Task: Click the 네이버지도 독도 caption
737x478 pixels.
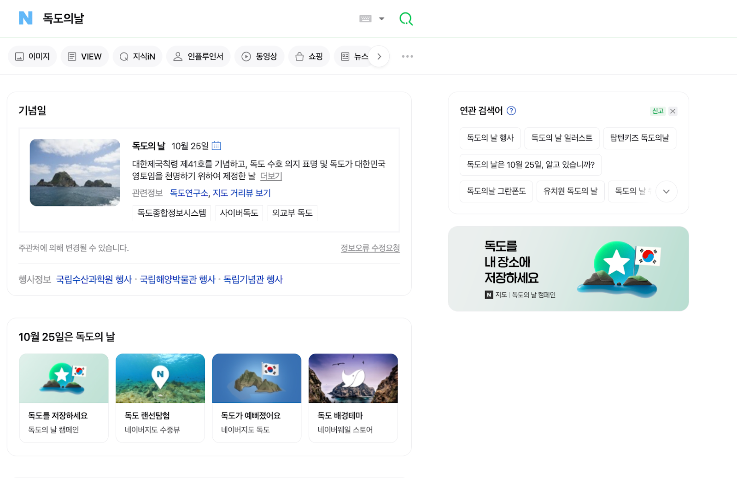Action: (x=245, y=430)
